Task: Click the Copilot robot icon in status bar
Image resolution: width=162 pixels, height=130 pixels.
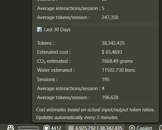Action: pos(11,128)
